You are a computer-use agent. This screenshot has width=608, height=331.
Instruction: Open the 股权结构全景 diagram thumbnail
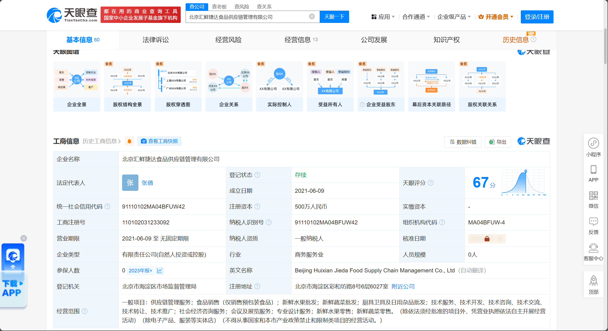[128, 86]
